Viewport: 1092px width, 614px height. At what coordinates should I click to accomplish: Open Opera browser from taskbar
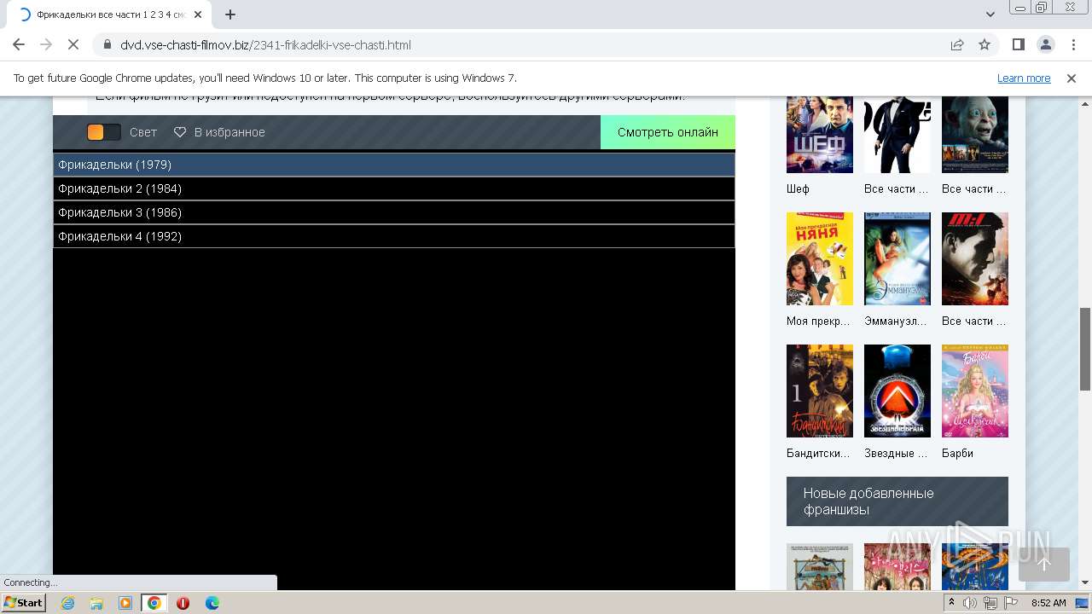(183, 603)
